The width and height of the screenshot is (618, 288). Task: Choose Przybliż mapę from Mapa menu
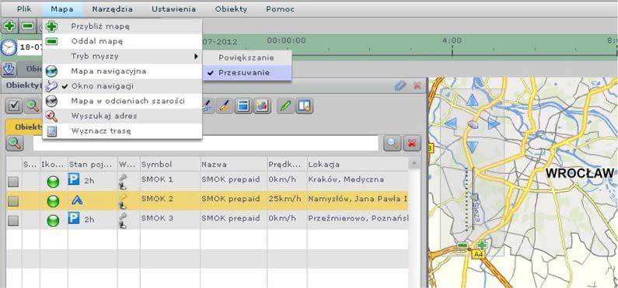(x=122, y=26)
